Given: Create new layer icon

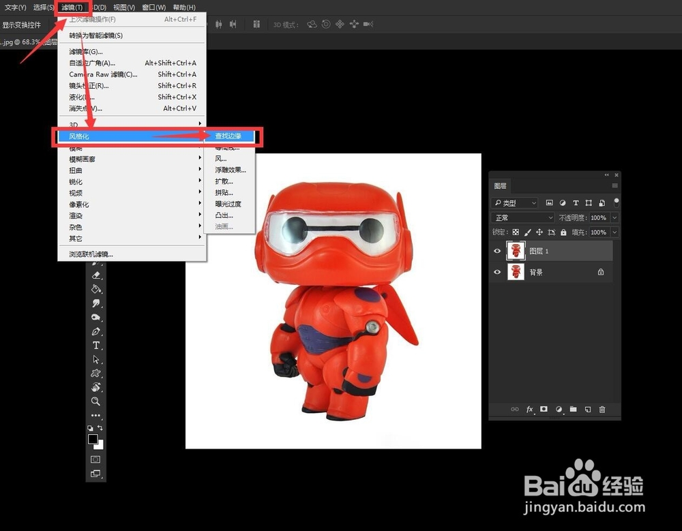Looking at the screenshot, I should coord(588,409).
